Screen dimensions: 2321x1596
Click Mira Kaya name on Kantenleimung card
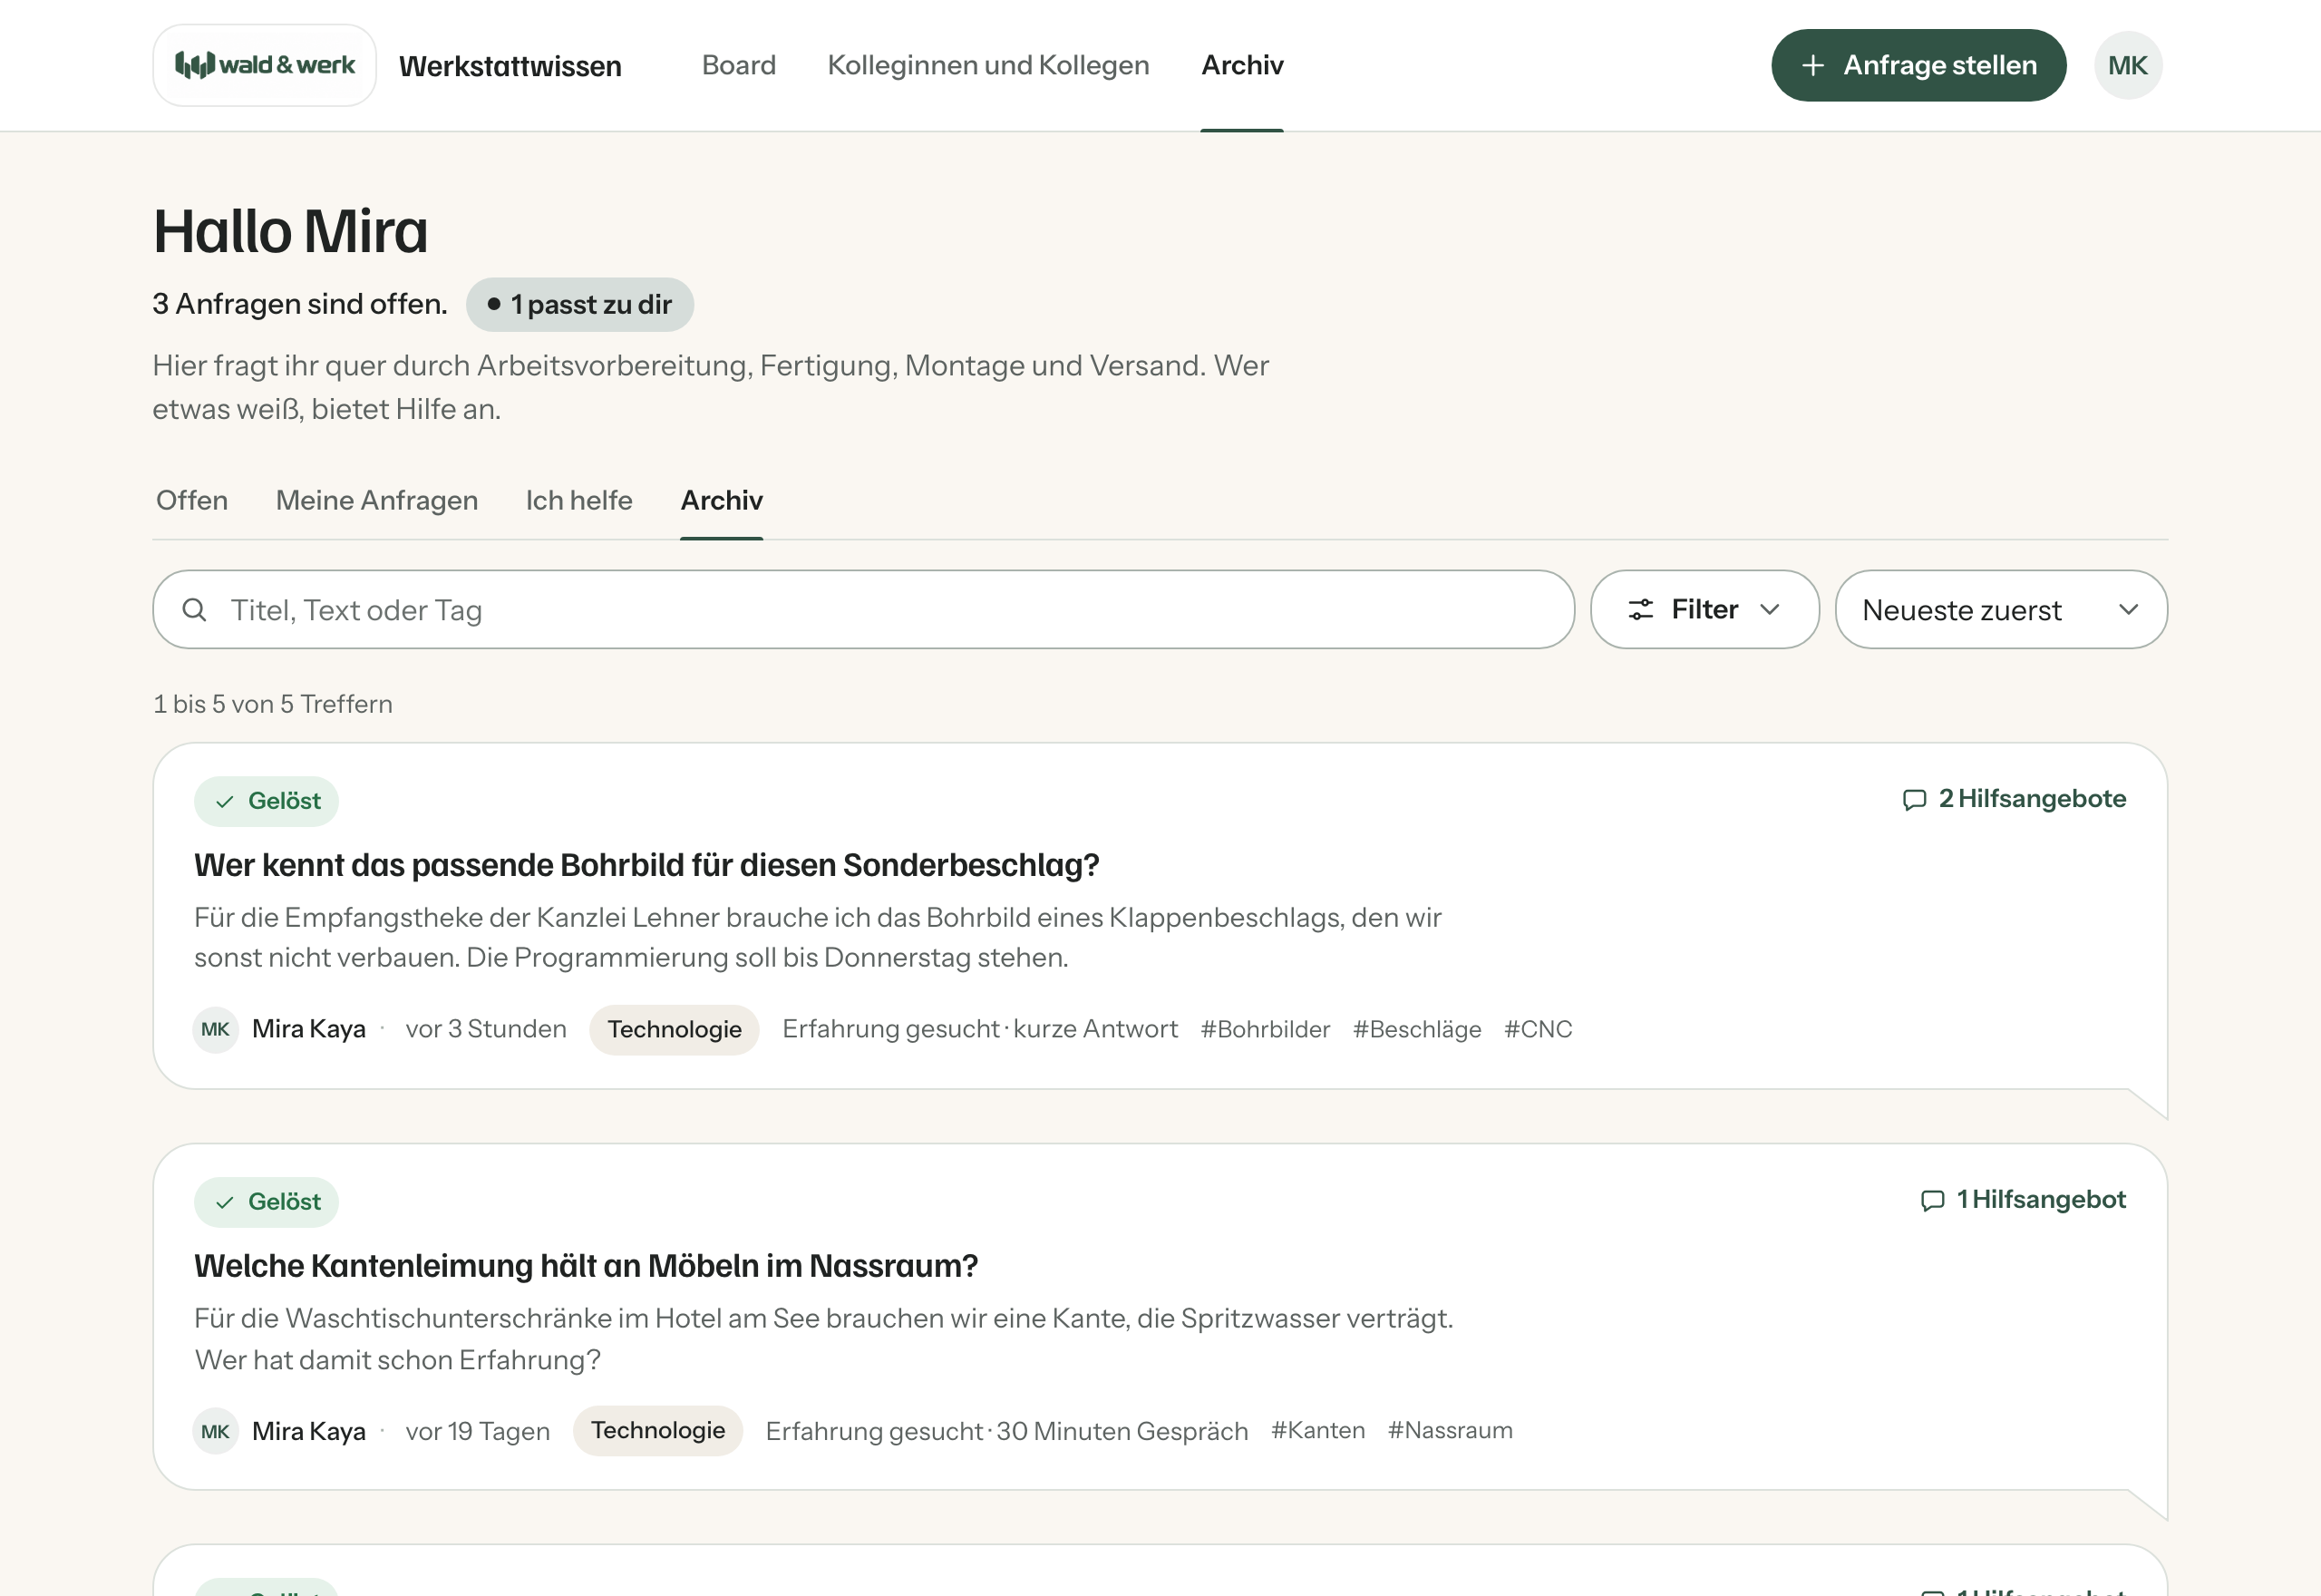(308, 1431)
